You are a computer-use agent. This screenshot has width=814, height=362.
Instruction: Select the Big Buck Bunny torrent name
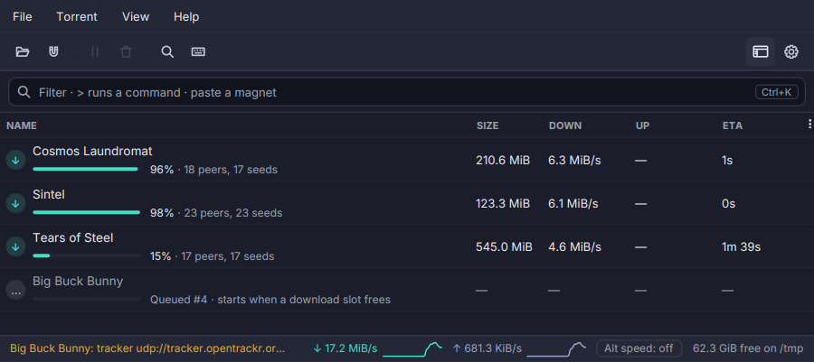click(x=78, y=282)
